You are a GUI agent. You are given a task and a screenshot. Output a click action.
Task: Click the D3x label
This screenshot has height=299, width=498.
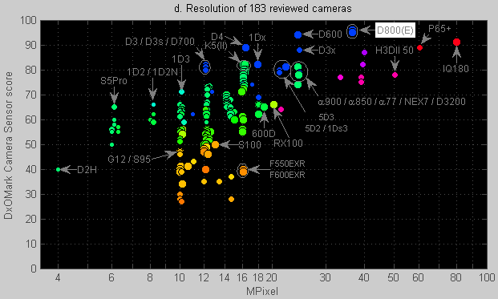(327, 51)
